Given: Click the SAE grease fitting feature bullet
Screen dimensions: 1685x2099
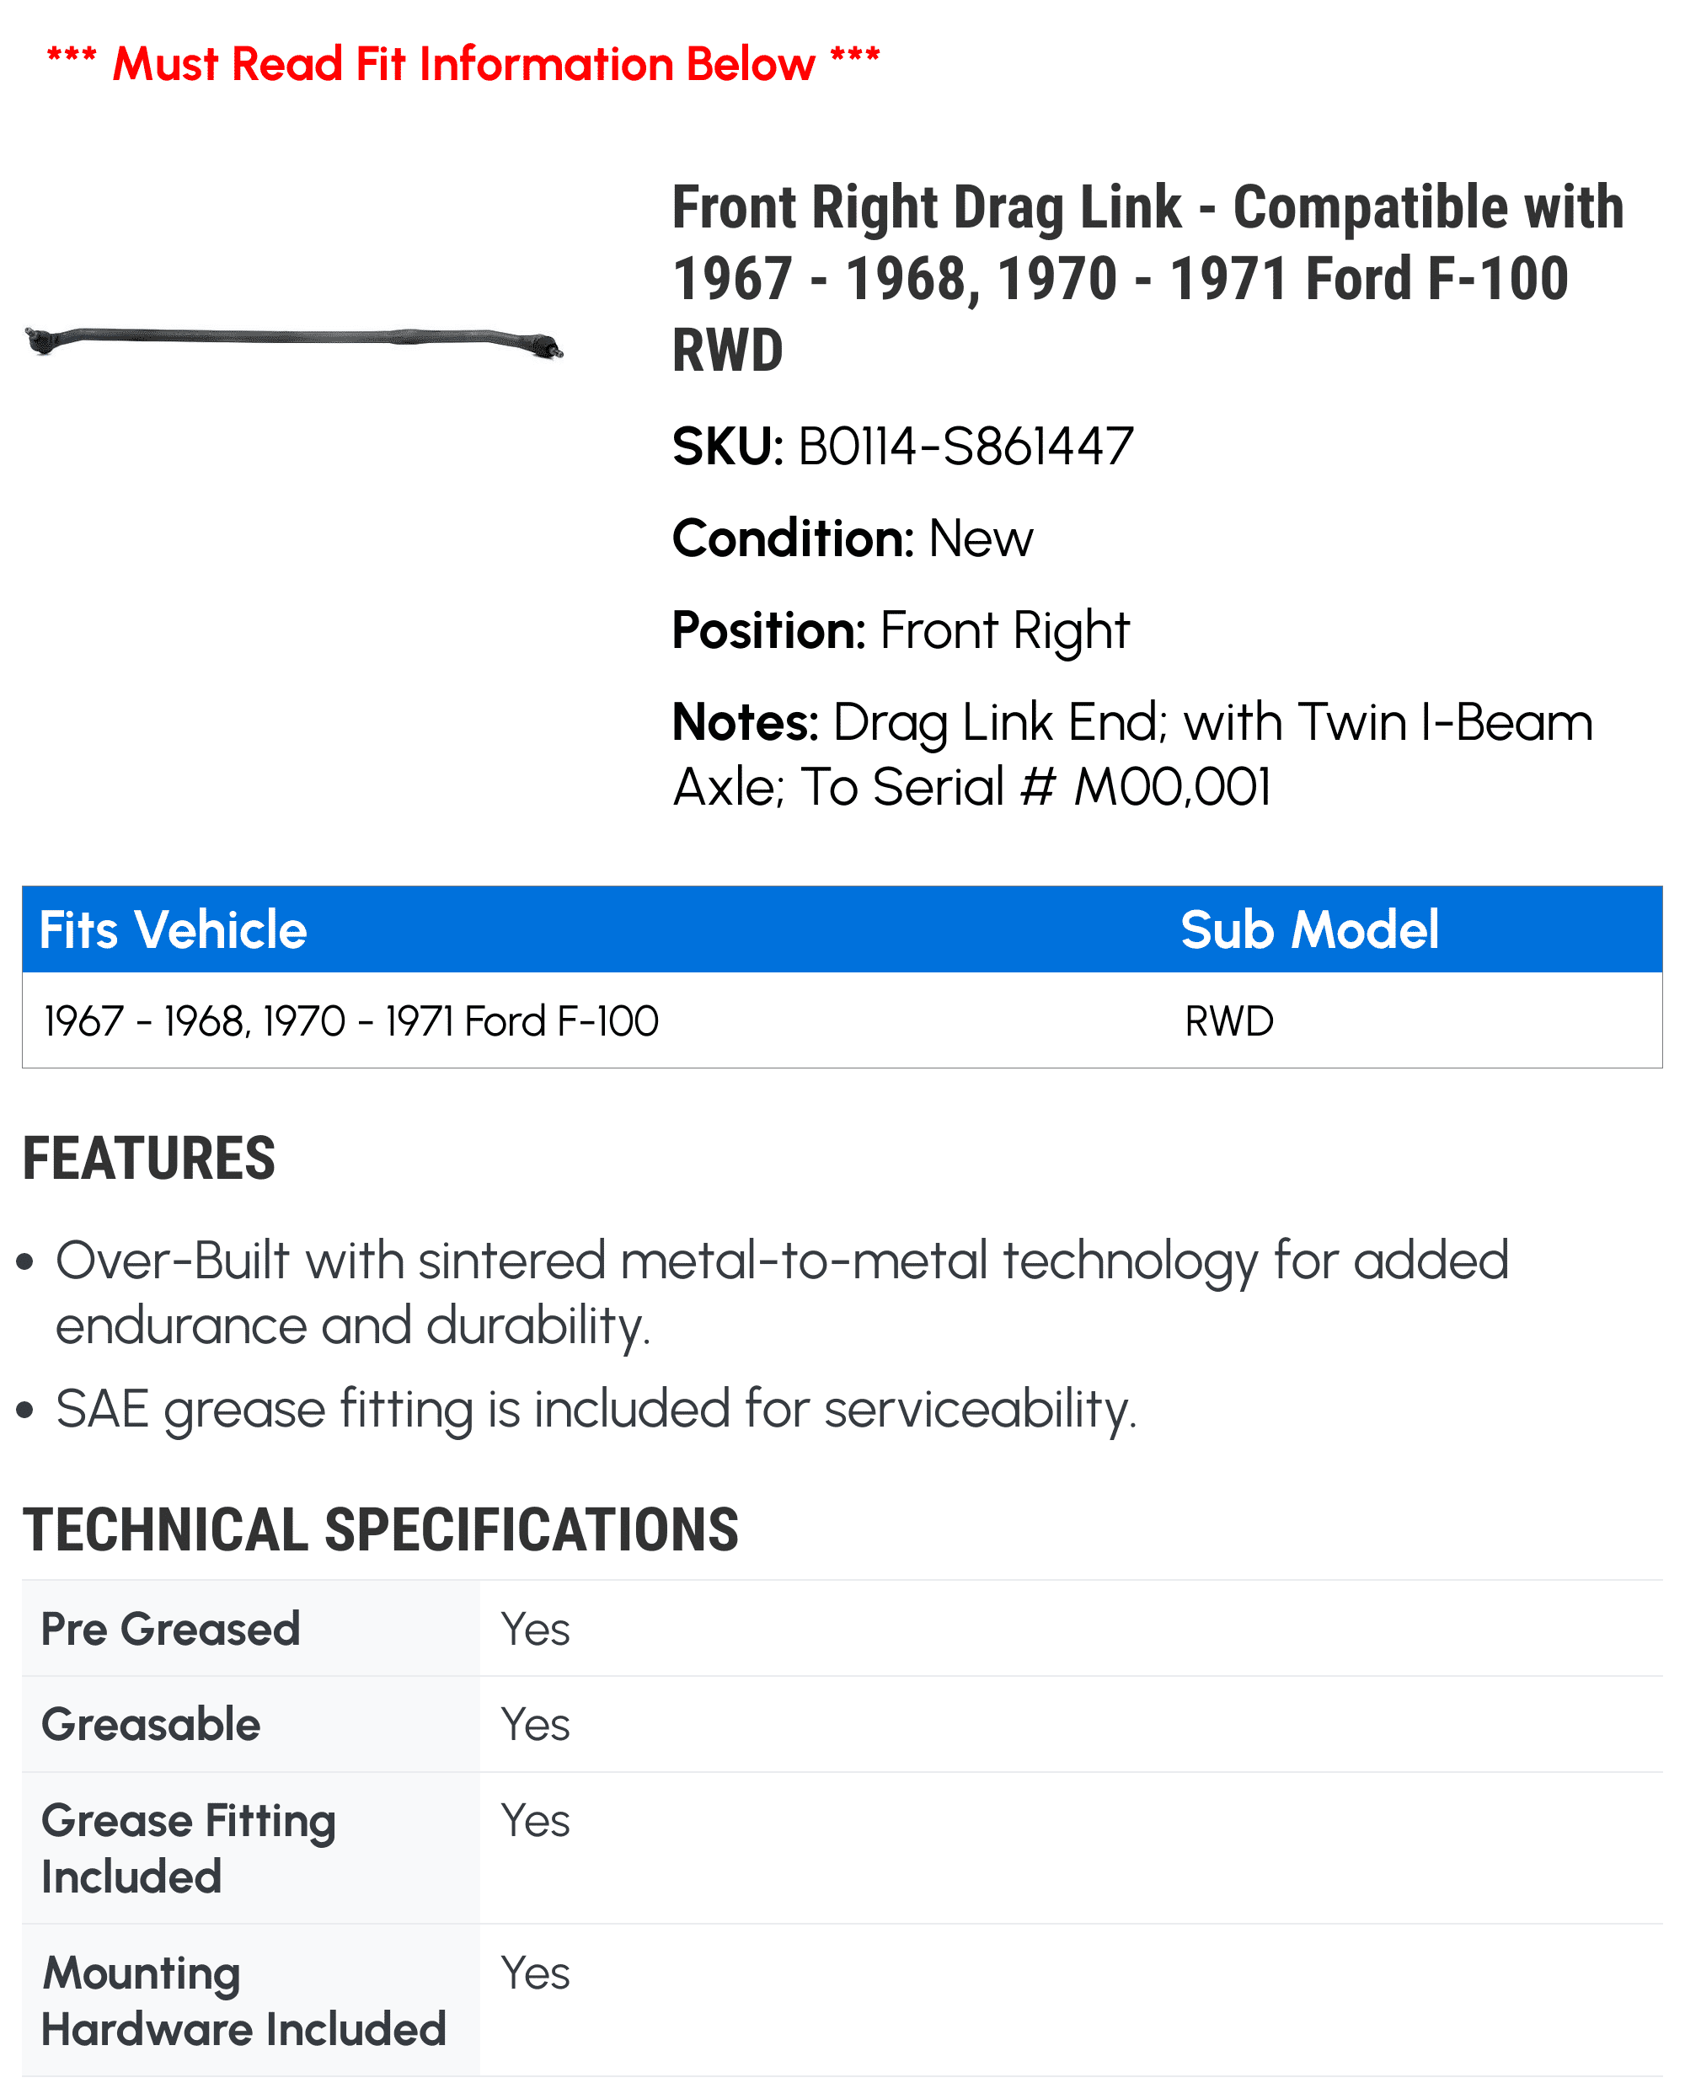Looking at the screenshot, I should click(x=596, y=1409).
